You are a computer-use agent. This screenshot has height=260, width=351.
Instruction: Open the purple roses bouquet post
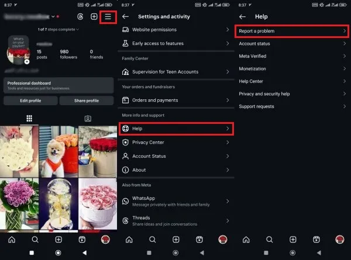[x=19, y=204]
